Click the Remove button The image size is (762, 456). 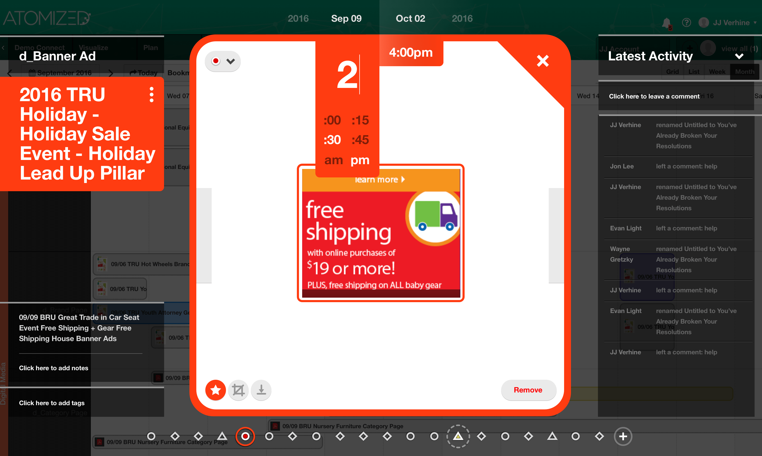click(x=528, y=390)
